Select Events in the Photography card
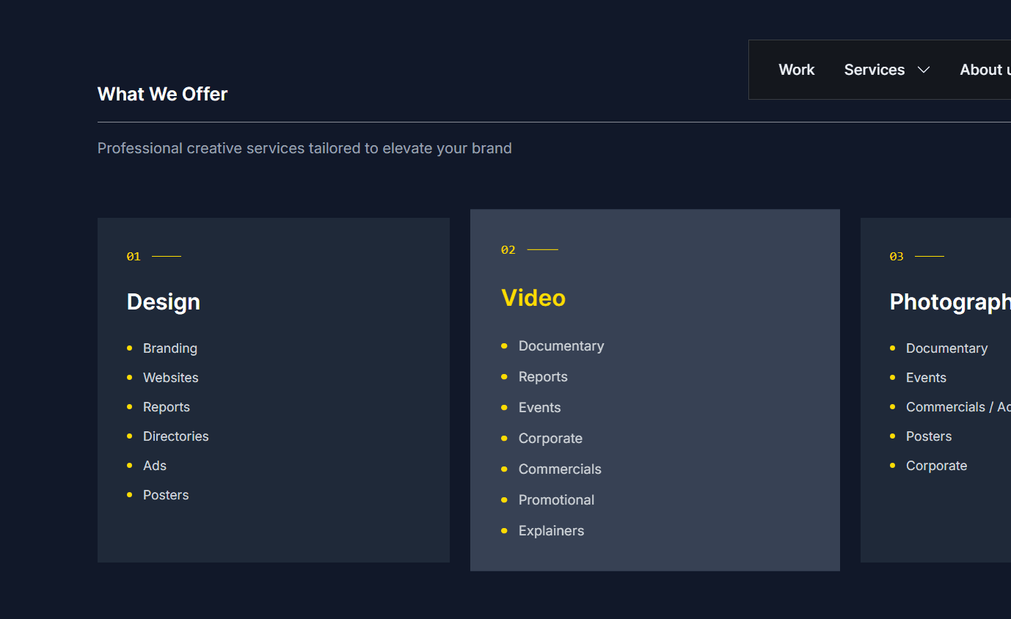 [x=926, y=378]
